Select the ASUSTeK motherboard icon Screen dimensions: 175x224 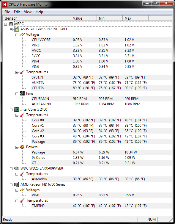17,29
